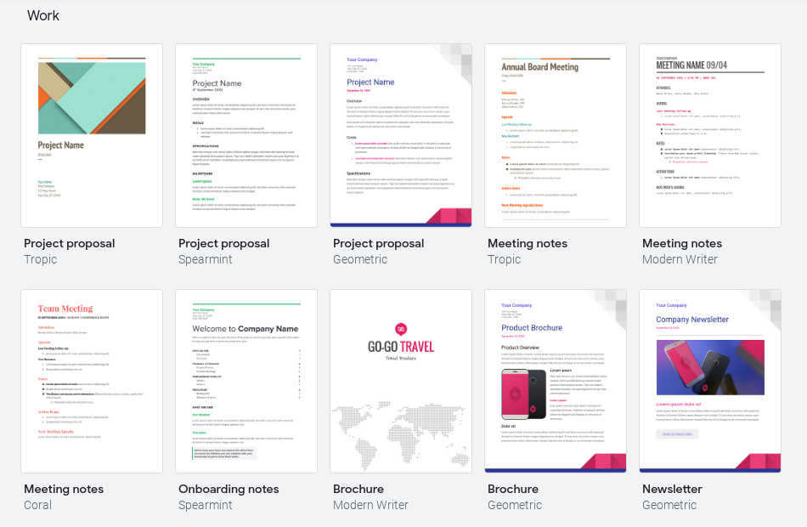Choose the Product Brochure Geometric thumbnail

tap(556, 381)
